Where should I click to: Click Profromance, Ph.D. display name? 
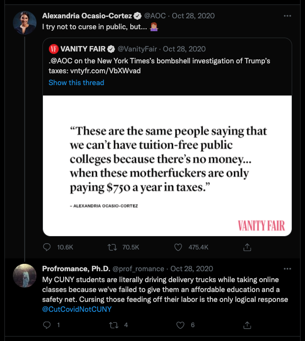76,269
